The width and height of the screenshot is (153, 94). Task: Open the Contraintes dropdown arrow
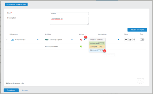coord(118,40)
